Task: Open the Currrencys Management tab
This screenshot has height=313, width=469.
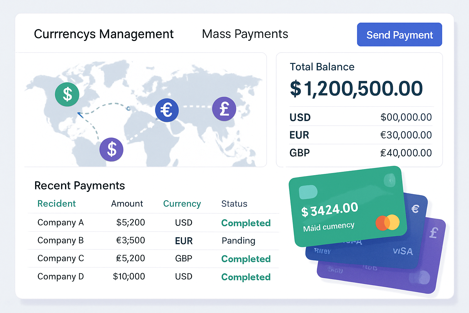Action: [x=104, y=34]
